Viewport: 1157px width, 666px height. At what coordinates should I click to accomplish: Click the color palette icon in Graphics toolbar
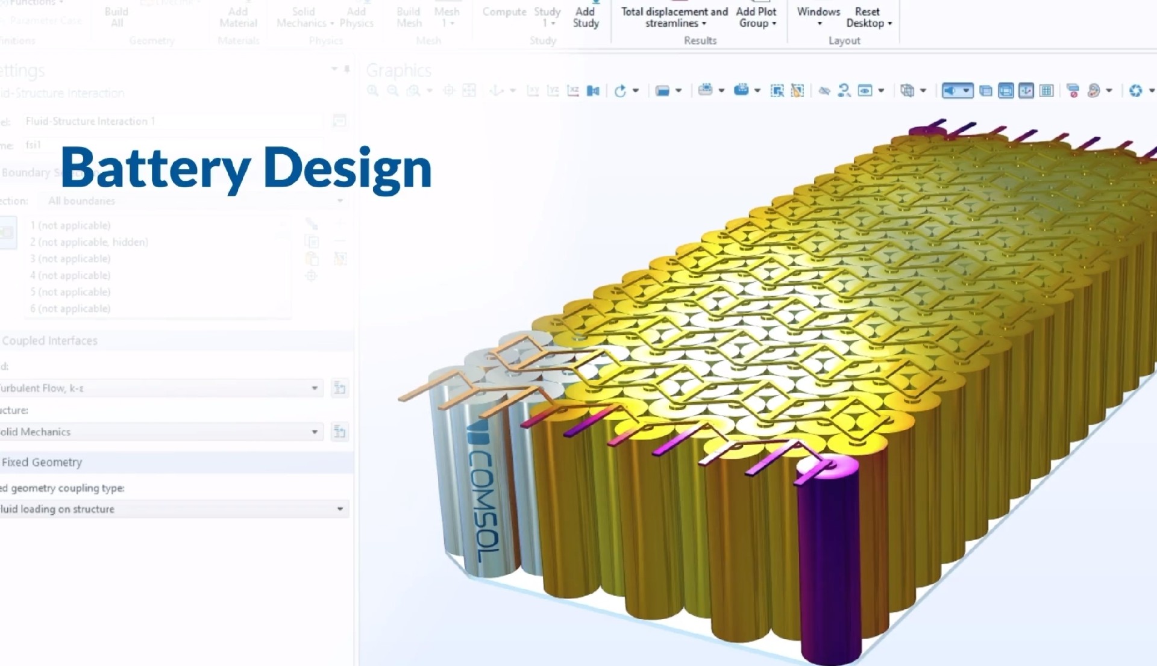pos(1093,91)
